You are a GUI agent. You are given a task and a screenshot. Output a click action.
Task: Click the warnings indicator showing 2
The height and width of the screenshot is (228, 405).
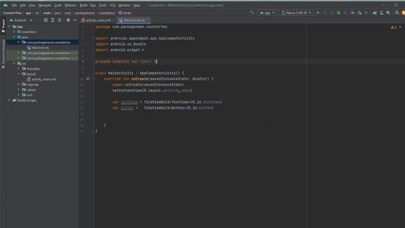coord(394,27)
